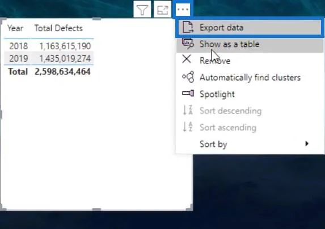The height and width of the screenshot is (229, 325).
Task: Click the Year column header
Action: 15,28
